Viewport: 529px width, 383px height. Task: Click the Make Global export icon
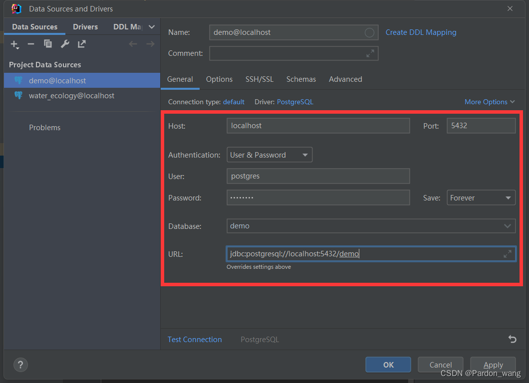point(82,44)
